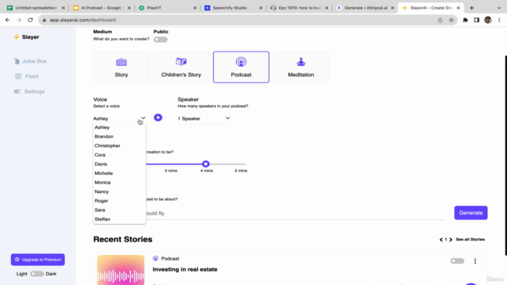The width and height of the screenshot is (507, 285).
Task: Open Juice Box in the sidebar
Action: [30, 61]
